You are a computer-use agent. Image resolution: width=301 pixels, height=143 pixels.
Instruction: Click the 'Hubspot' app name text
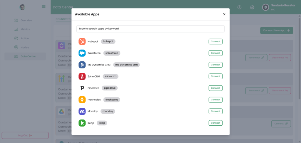pyautogui.click(x=93, y=41)
